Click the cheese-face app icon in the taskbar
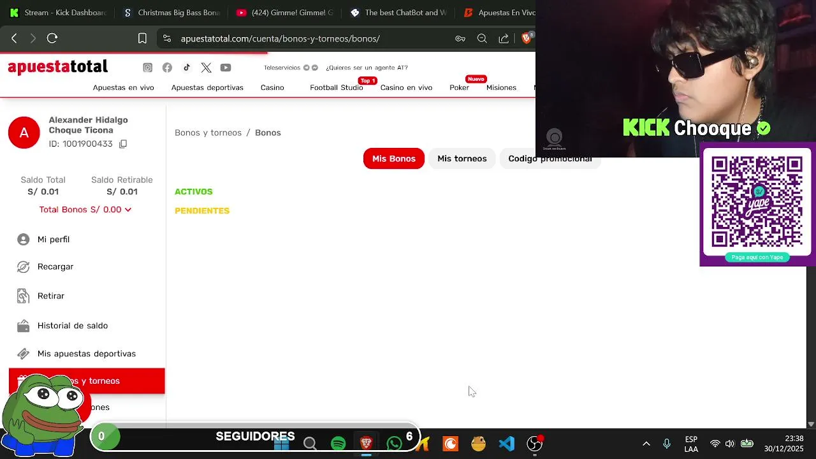Screen dimensions: 816x459 [478, 443]
